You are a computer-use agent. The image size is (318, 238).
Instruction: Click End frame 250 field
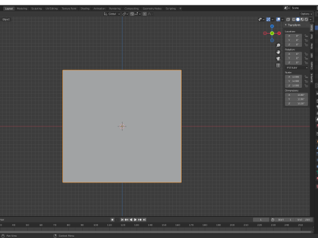point(304,219)
